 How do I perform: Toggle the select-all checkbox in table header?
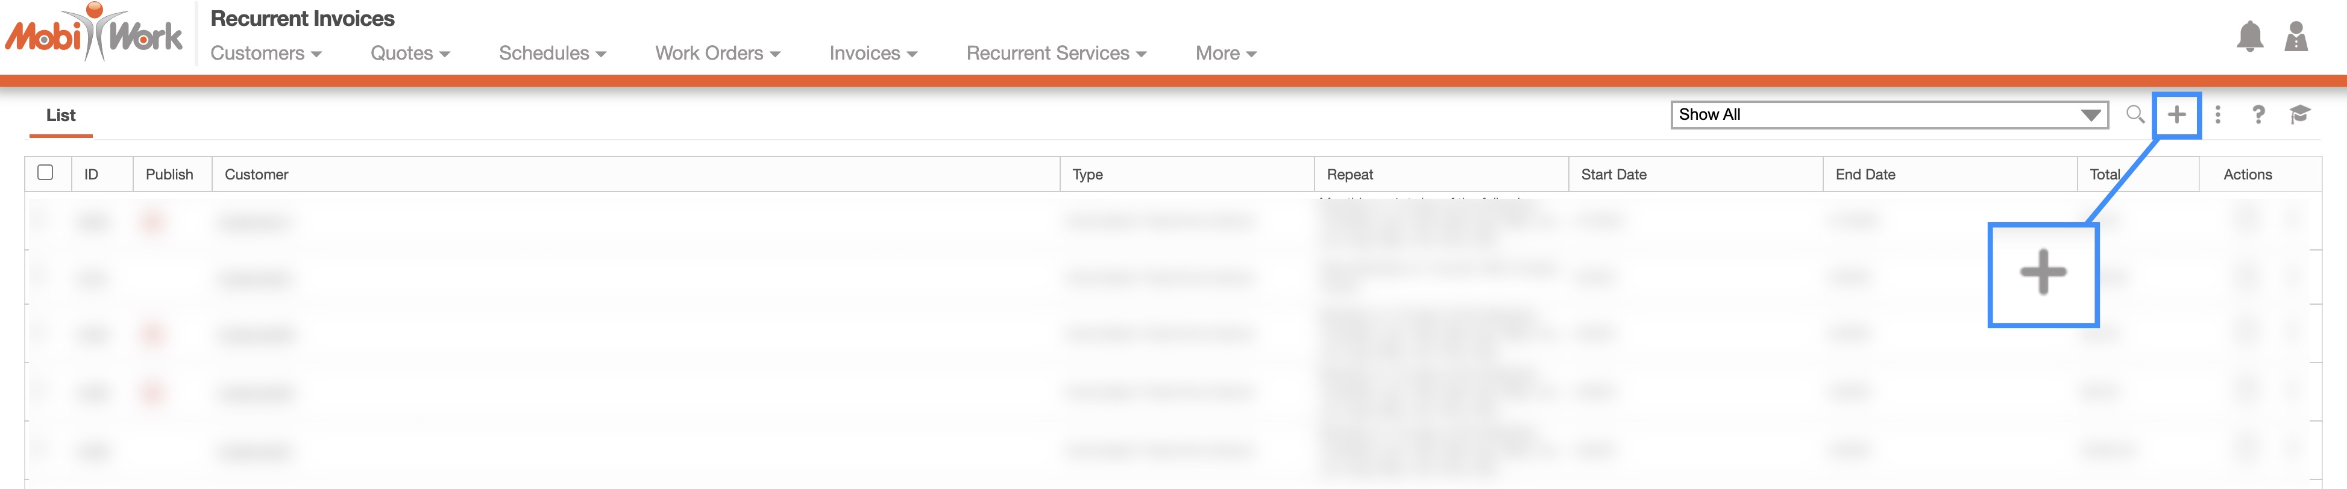click(46, 172)
